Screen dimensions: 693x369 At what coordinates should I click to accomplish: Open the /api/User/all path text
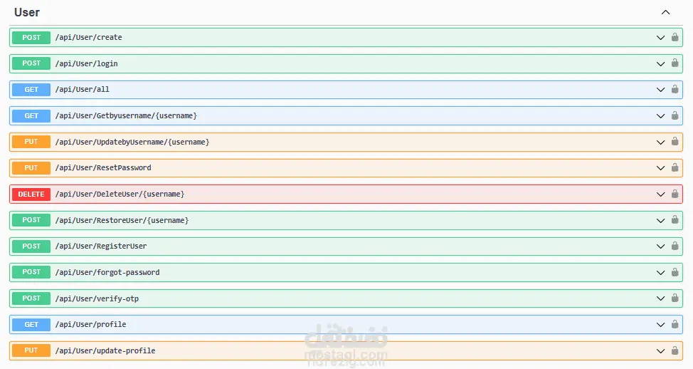83,89
